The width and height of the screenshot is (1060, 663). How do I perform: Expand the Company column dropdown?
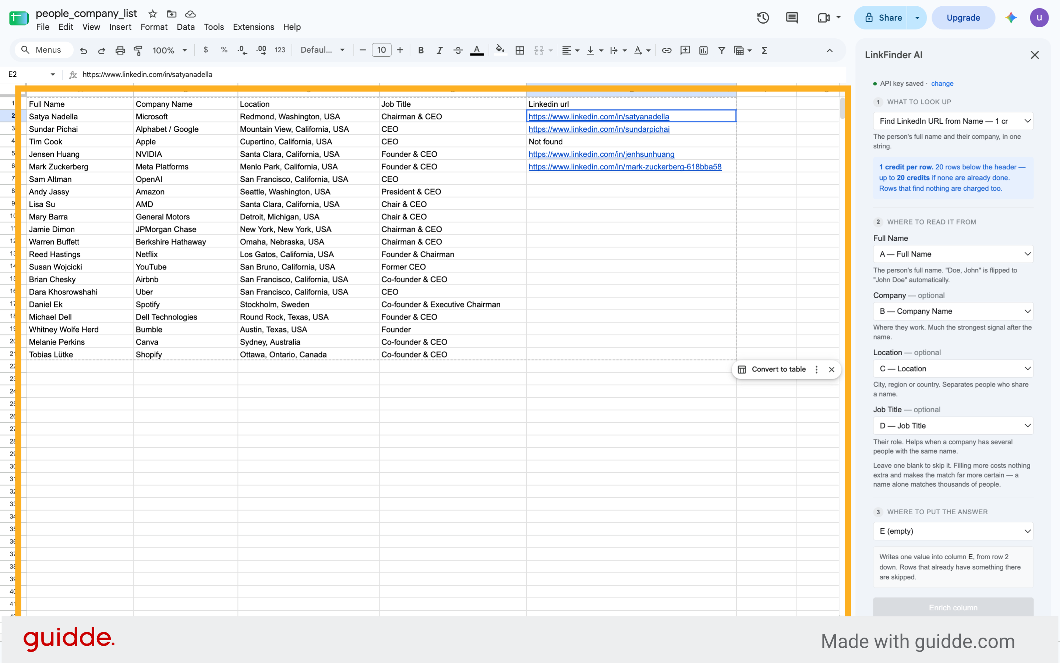tap(953, 311)
